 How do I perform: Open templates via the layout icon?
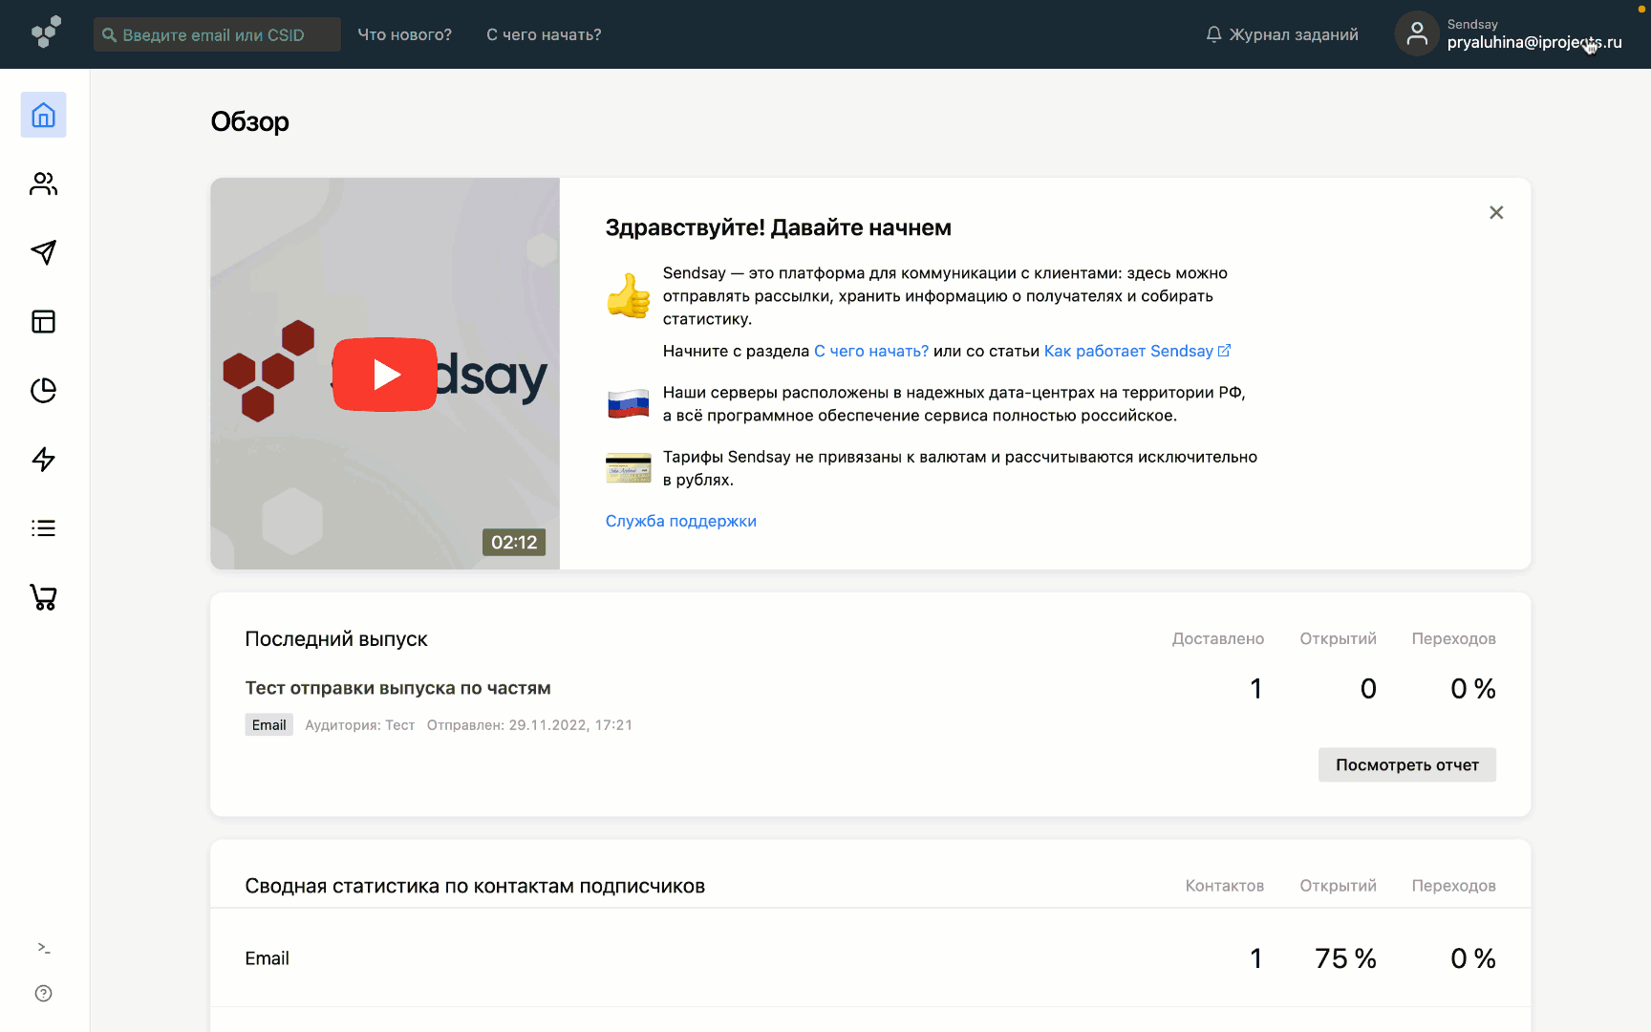[43, 321]
